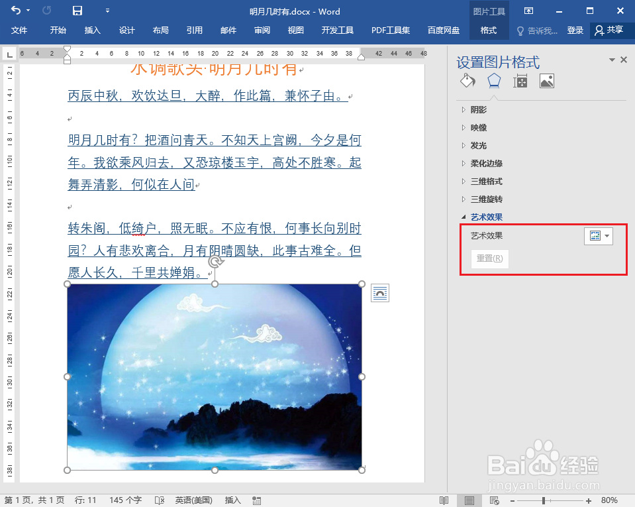Open the undo history dropdown arrow

pos(28,11)
